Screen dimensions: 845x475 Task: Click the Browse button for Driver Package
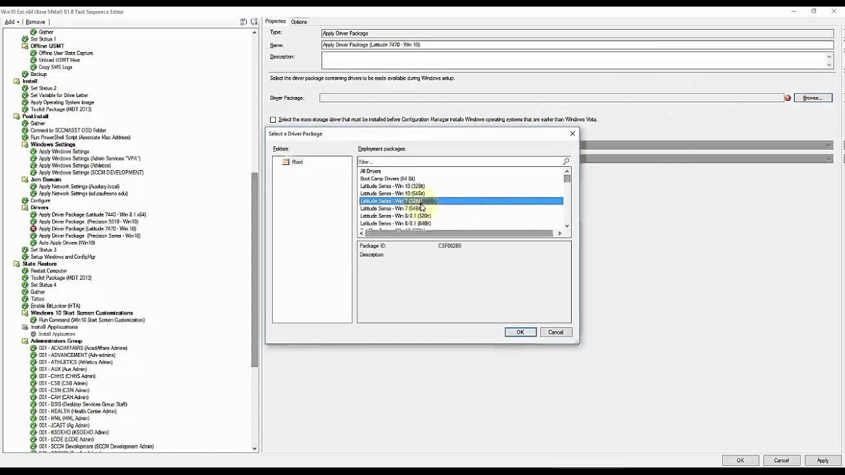[813, 98]
